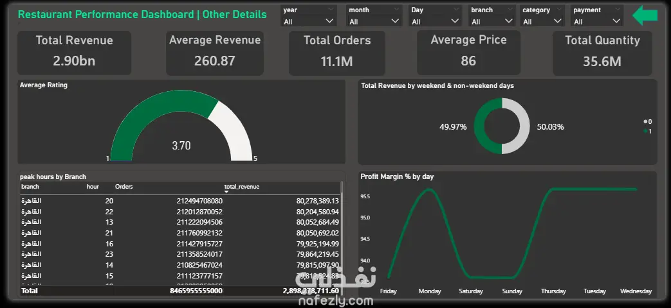Screen dimensions: 671x308
Task: Collapse the month slicer header chevron
Action: pos(396,9)
